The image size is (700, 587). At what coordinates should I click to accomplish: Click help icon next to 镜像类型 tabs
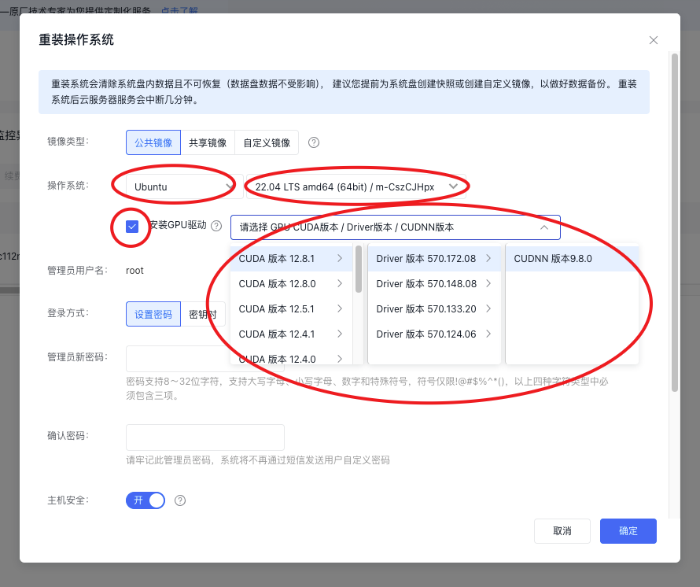click(x=314, y=142)
